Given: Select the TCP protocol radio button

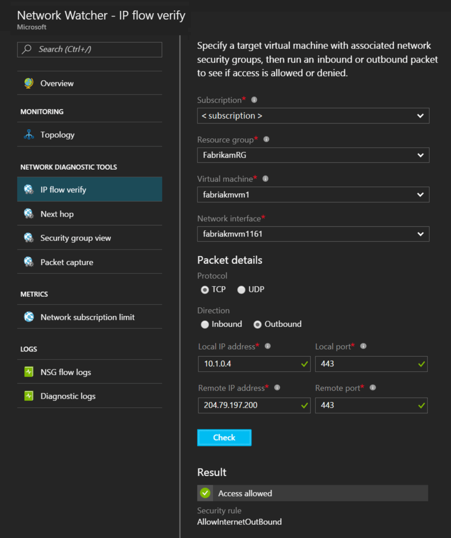Looking at the screenshot, I should (x=205, y=290).
